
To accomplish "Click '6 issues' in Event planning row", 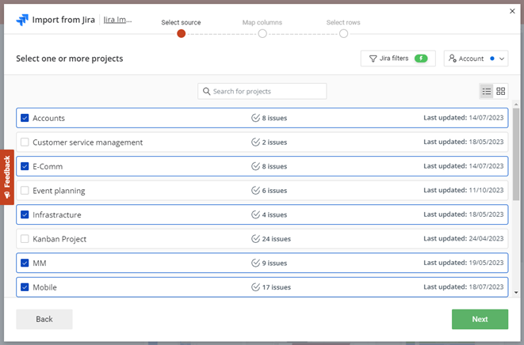I will 275,191.
